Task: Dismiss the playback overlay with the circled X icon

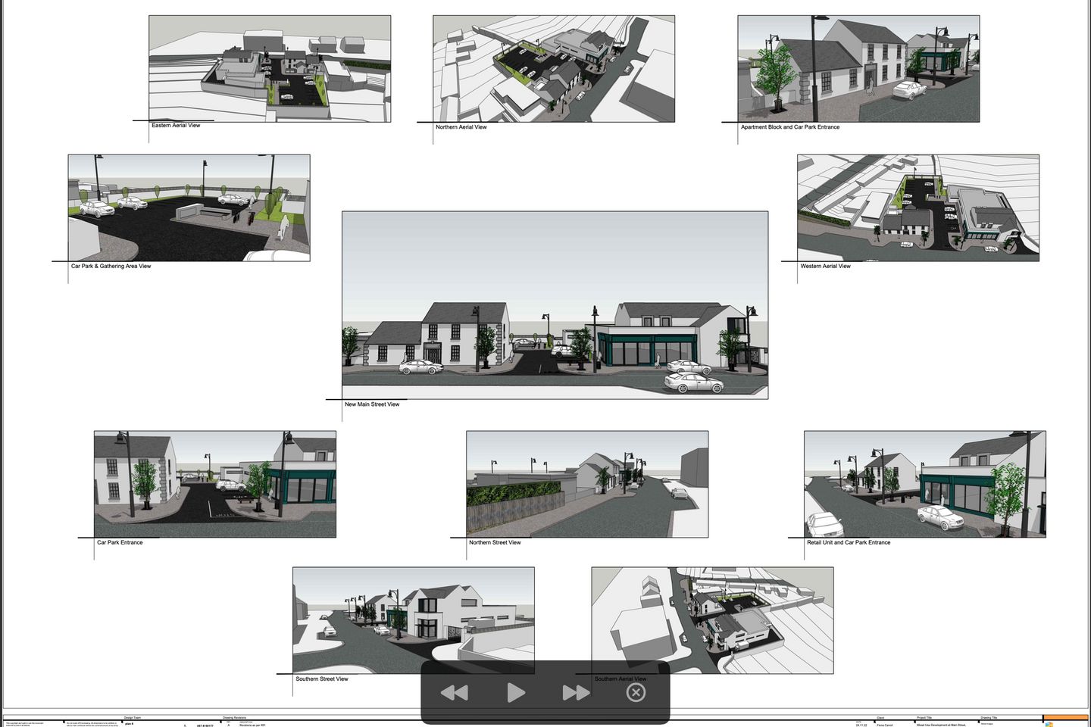Action: point(636,692)
